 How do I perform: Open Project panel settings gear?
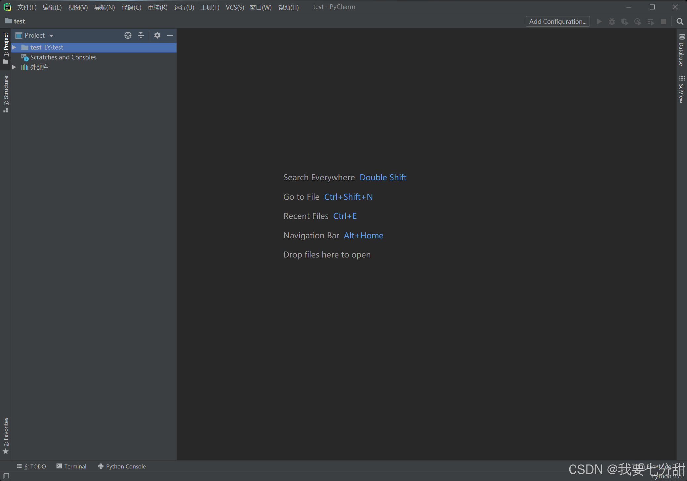pos(157,35)
